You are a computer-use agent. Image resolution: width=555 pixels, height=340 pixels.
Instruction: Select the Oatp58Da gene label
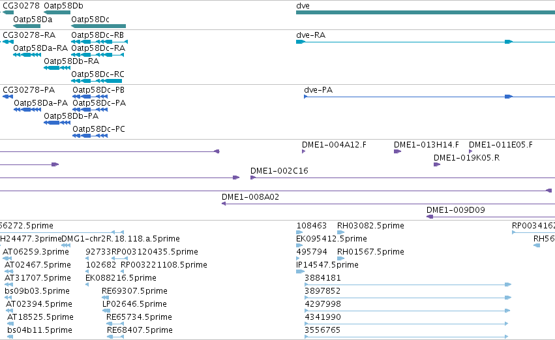coord(33,20)
